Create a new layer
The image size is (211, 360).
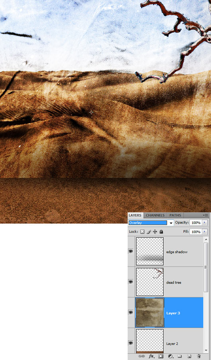pyautogui.click(x=190, y=356)
